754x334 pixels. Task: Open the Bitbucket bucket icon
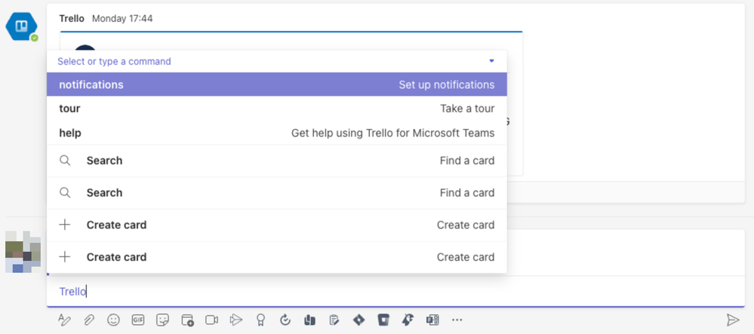383,320
